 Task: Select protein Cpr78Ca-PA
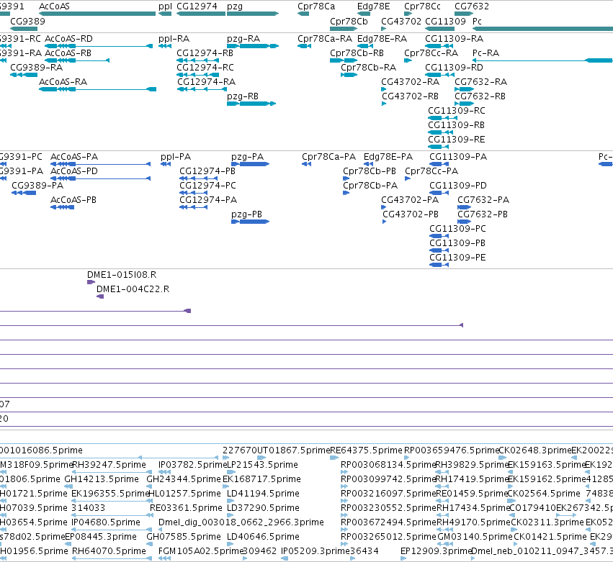coord(328,158)
